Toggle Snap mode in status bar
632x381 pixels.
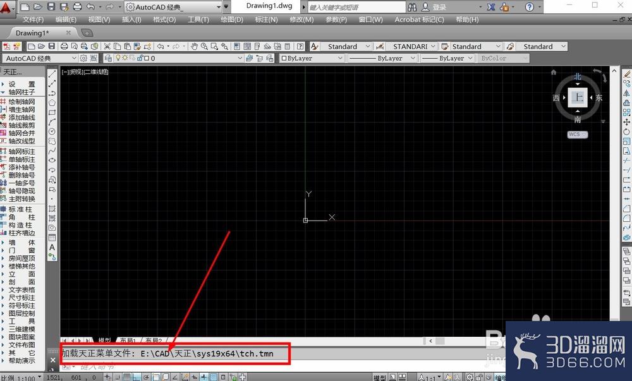[118, 377]
